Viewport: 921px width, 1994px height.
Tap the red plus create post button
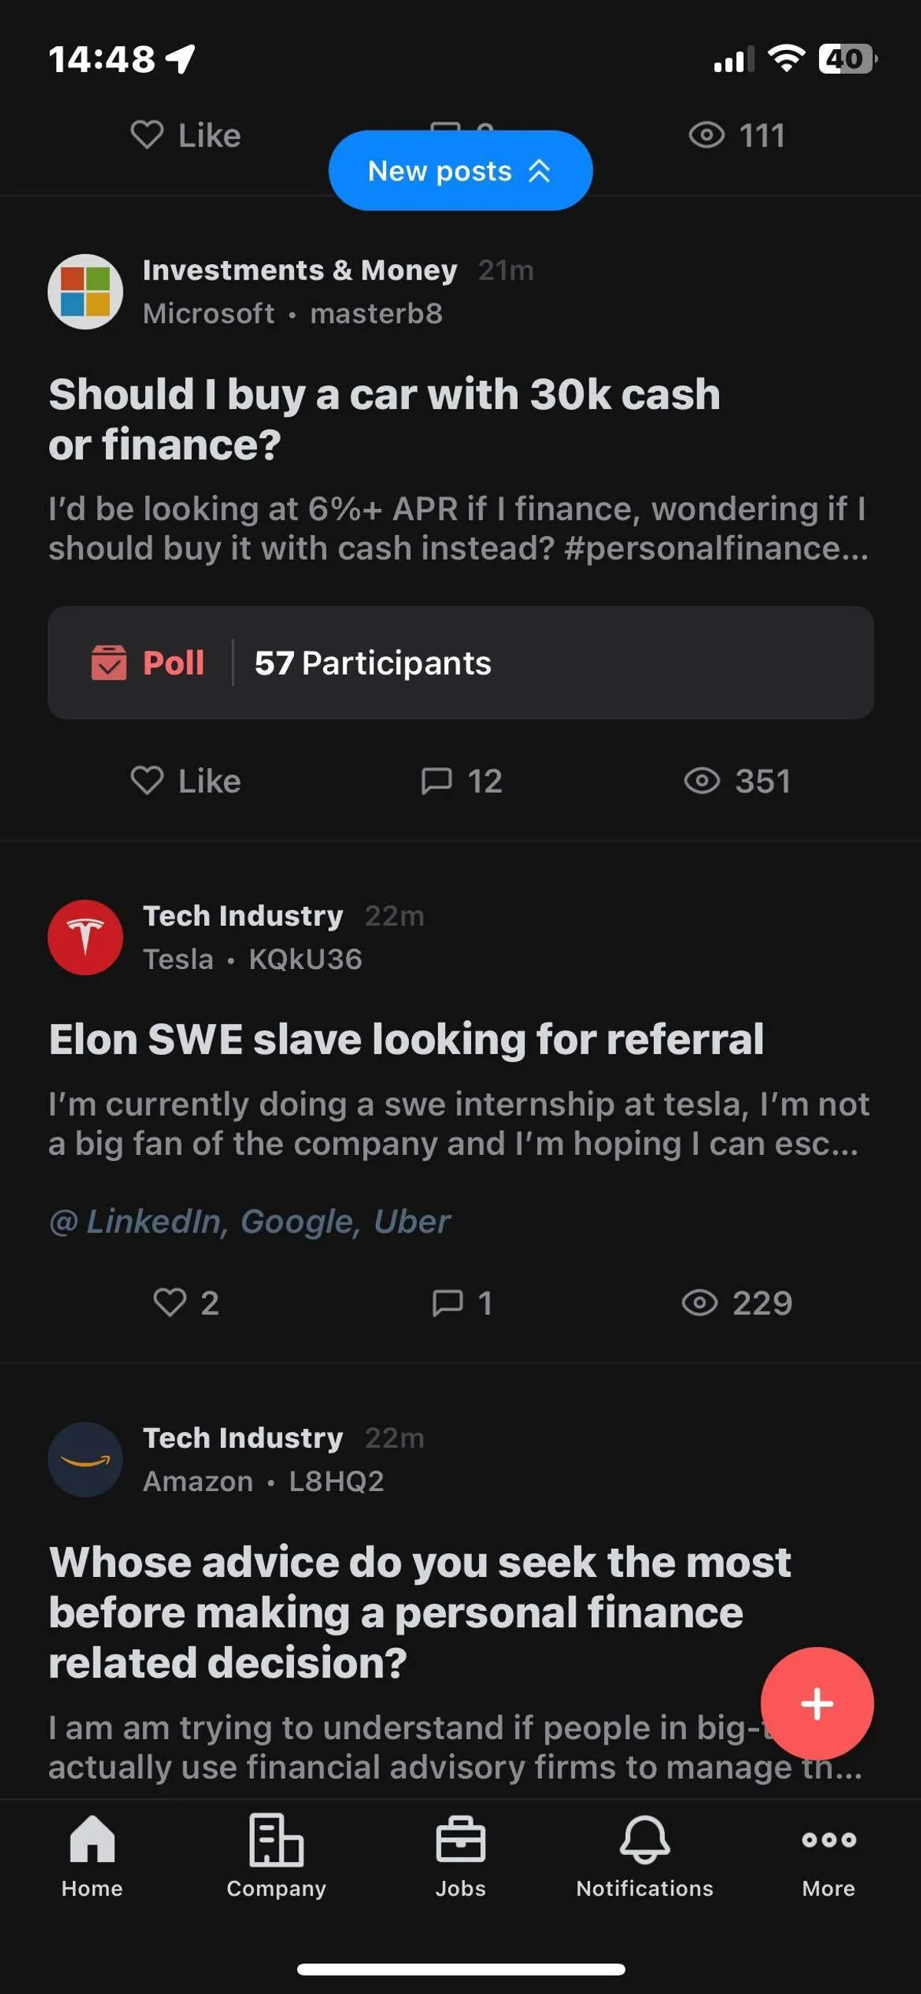tap(817, 1703)
